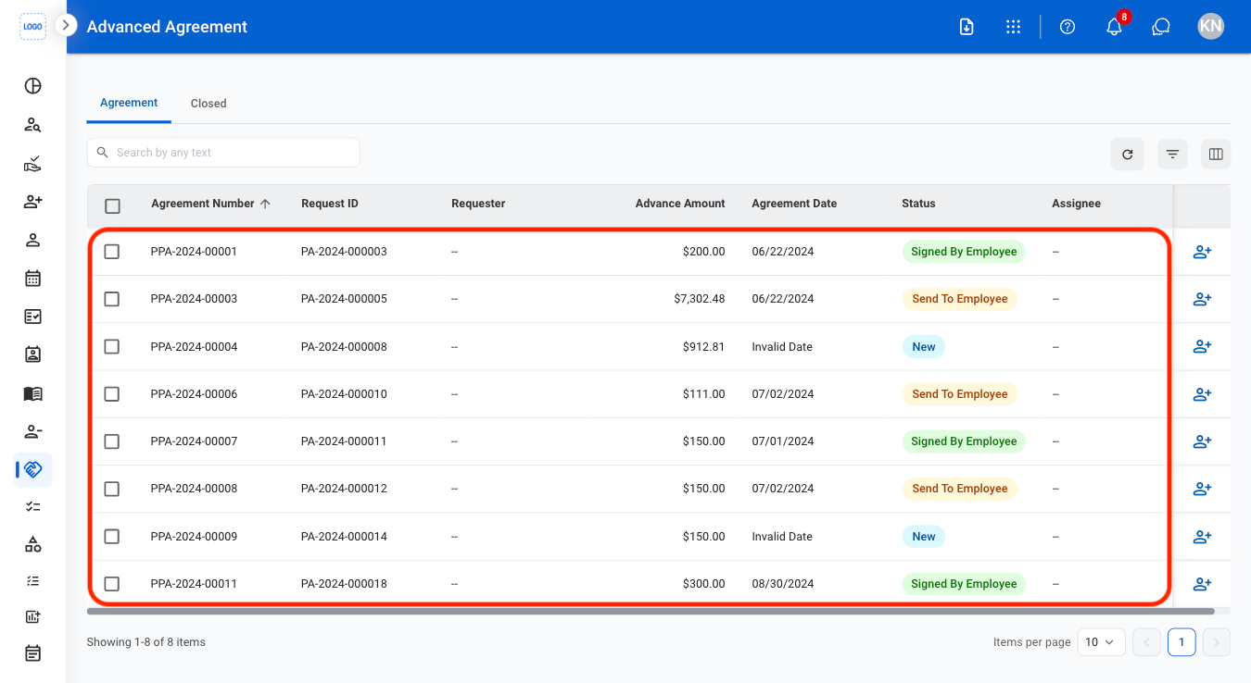Image resolution: width=1251 pixels, height=683 pixels.
Task: Switch to the Agreement tab
Action: [x=129, y=103]
